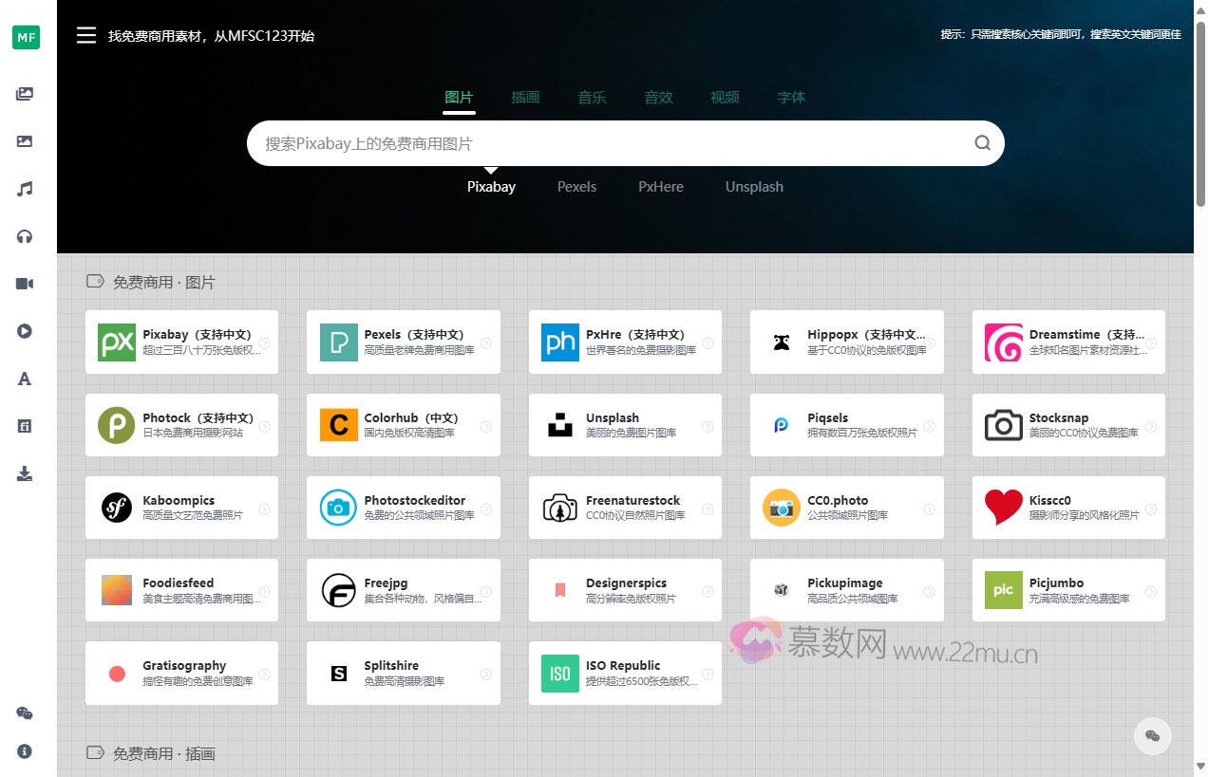
Task: Click the headphones icon in sidebar
Action: [x=25, y=236]
